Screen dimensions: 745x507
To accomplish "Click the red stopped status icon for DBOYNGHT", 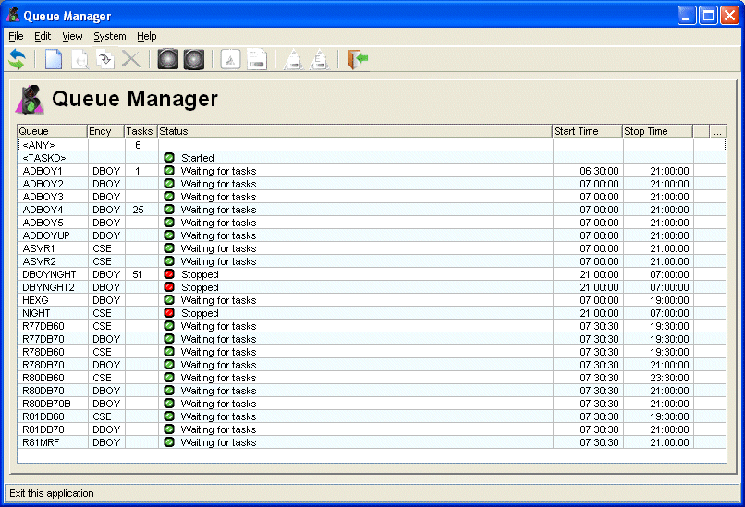I will tap(169, 274).
